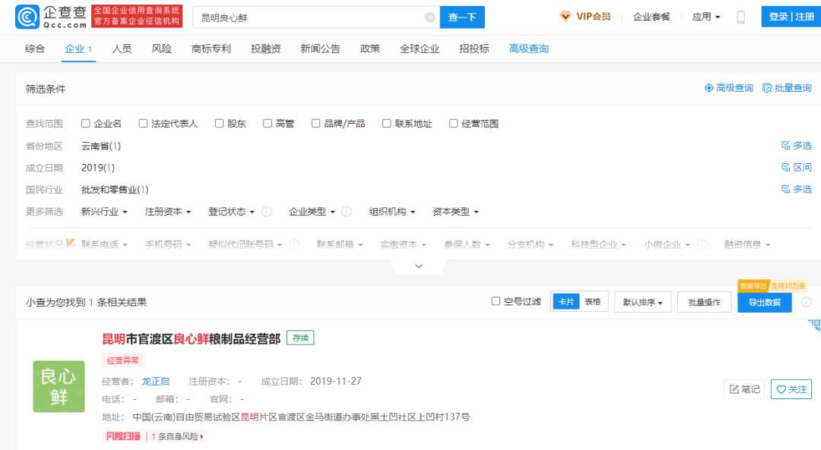Open the 应用 dropdown menu
Image resolution: width=821 pixels, height=450 pixels.
(x=706, y=17)
